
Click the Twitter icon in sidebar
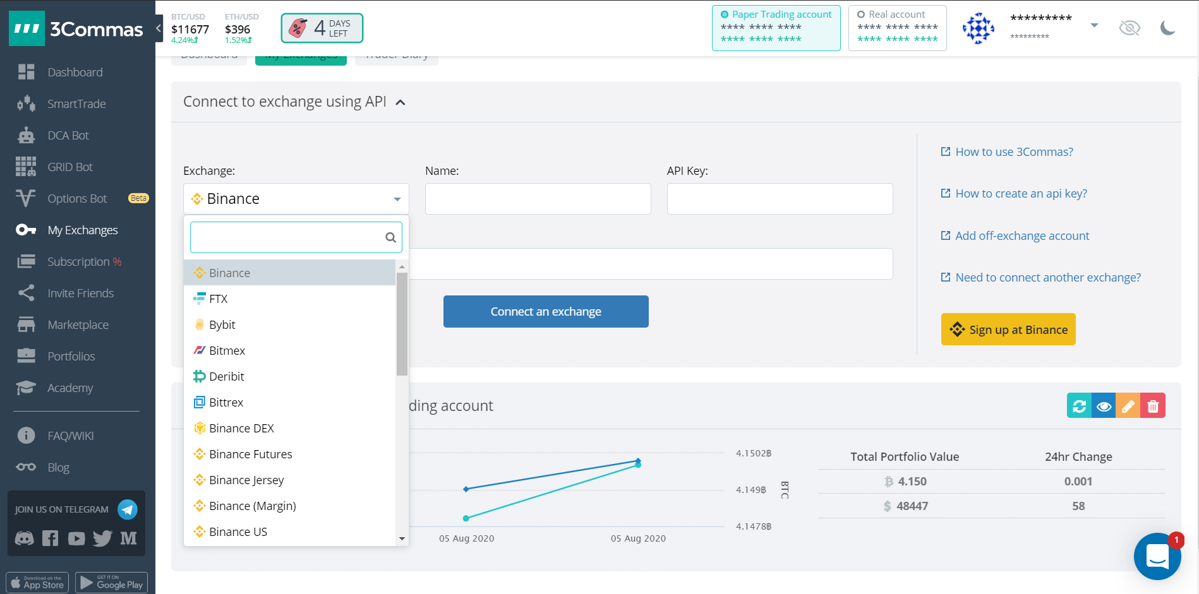point(102,538)
